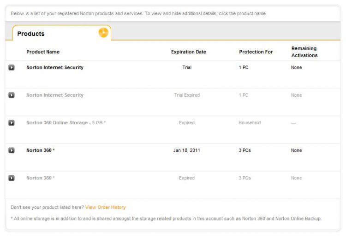Screen dimensions: 346x237
Task: Click the bold 1 PC cell in Trial row
Action: pos(244,68)
